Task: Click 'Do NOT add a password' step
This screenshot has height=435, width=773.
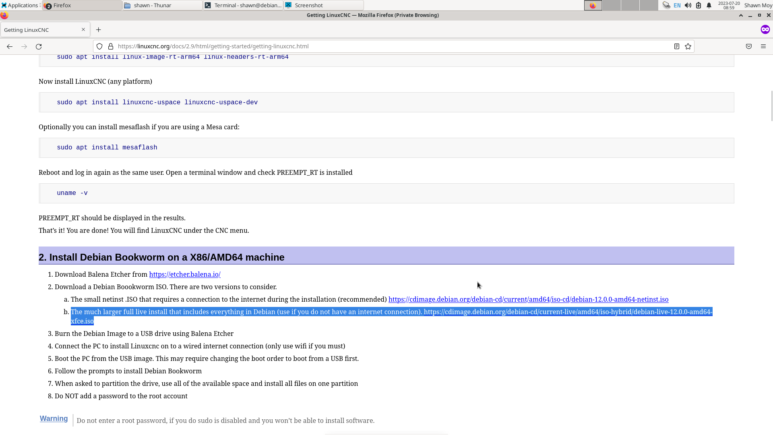Action: 121,396
